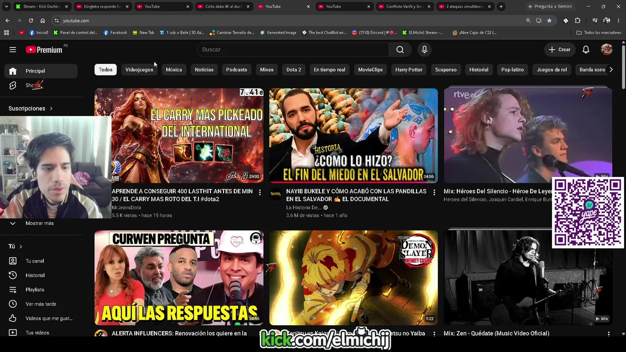Viewport: 626px width, 352px height.
Task: Open the MrJeansDota channel link
Action: coord(126,207)
